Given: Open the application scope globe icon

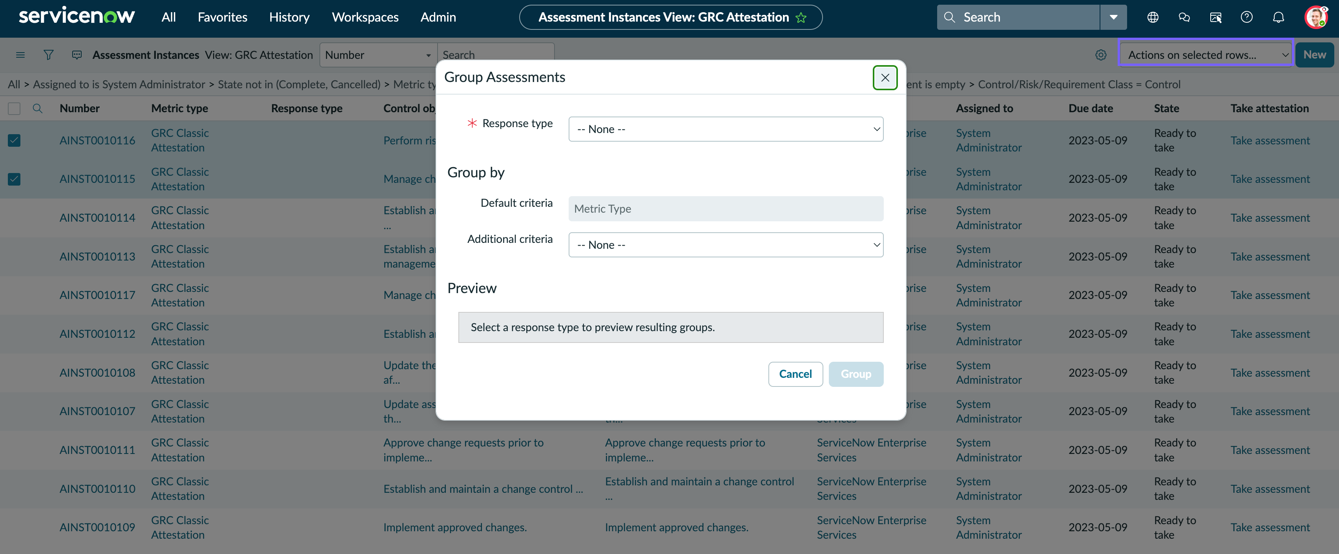Looking at the screenshot, I should [x=1152, y=17].
